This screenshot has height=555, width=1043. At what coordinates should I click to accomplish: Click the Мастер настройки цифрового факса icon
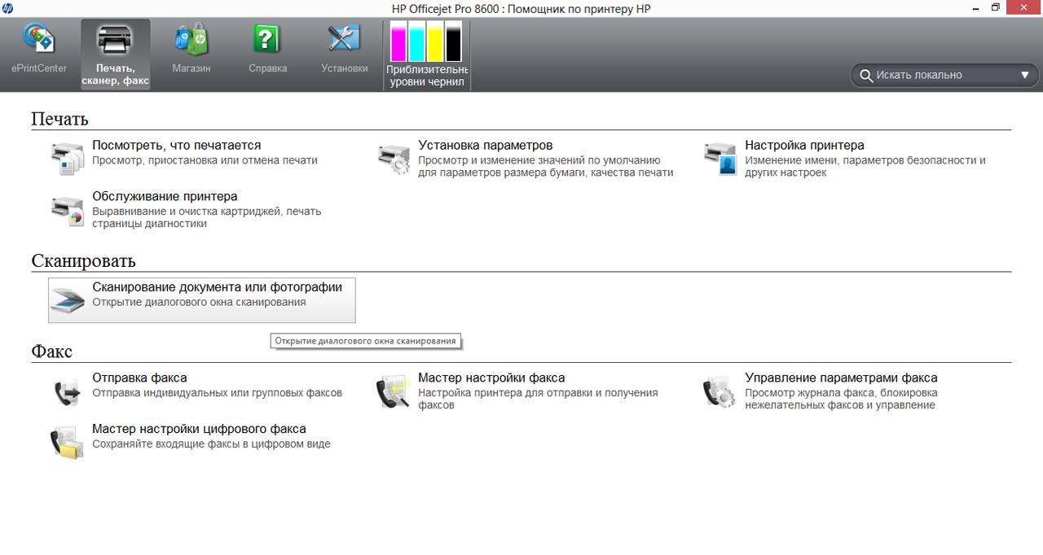(x=67, y=442)
